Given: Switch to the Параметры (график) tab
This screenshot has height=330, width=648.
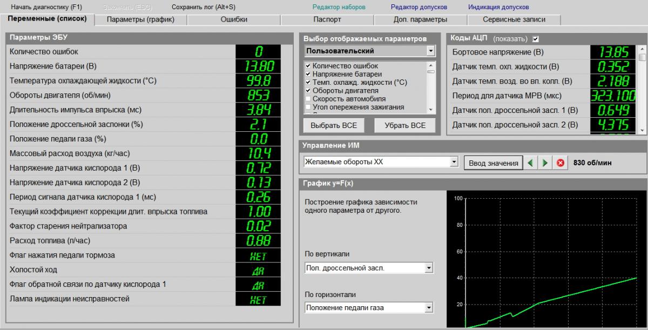Looking at the screenshot, I should pyautogui.click(x=140, y=19).
